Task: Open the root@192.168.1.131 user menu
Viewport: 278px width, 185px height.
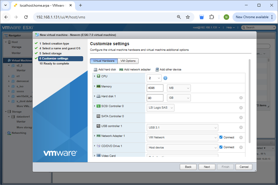Action: 206,27
